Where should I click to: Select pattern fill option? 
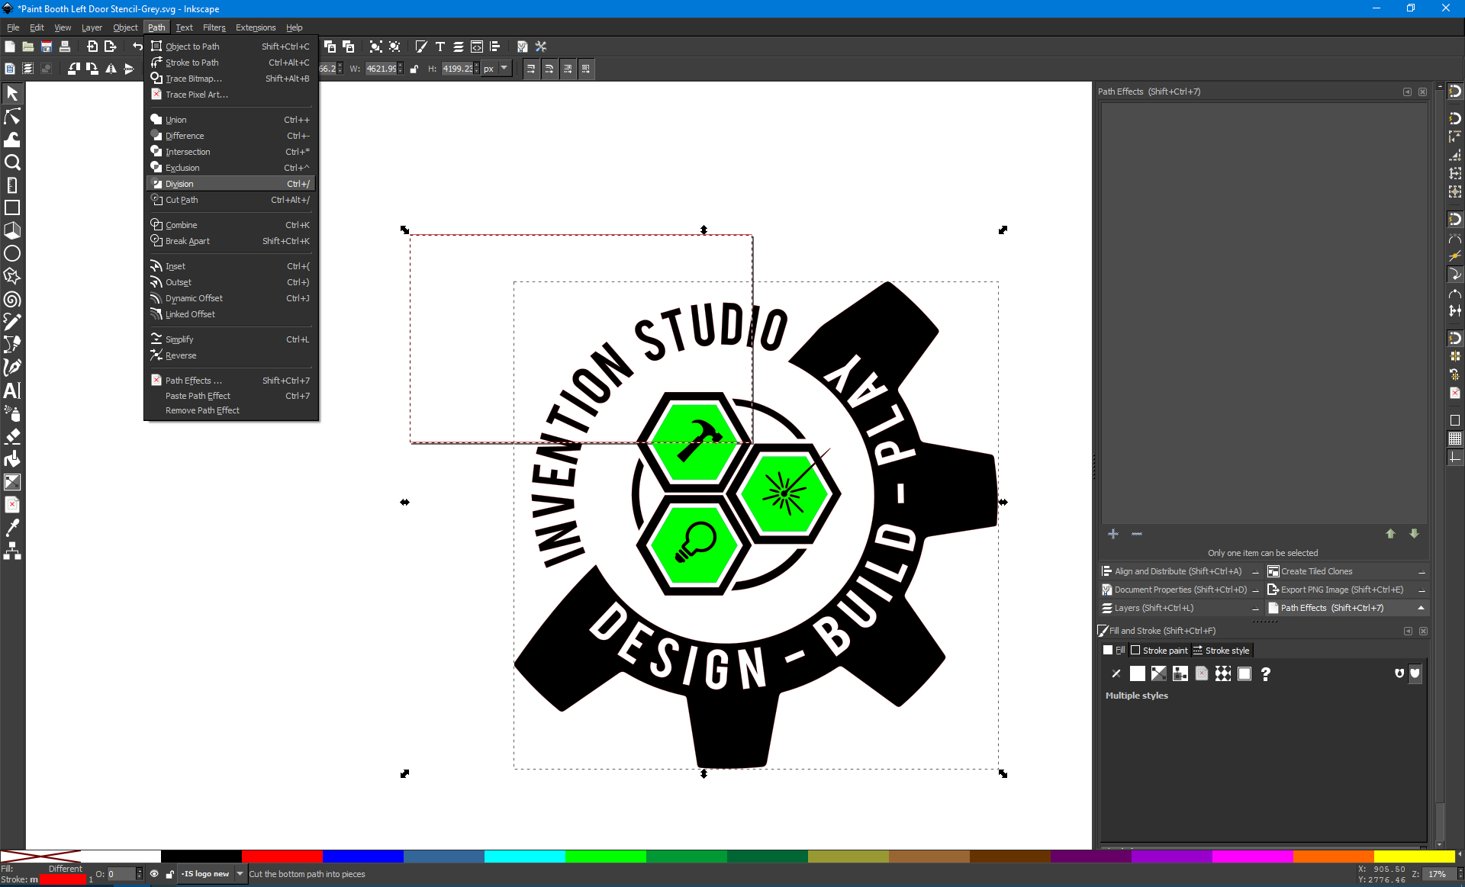(1223, 673)
